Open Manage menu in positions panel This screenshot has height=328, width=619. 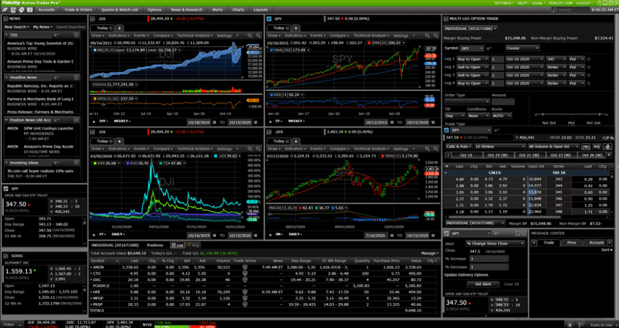429,253
